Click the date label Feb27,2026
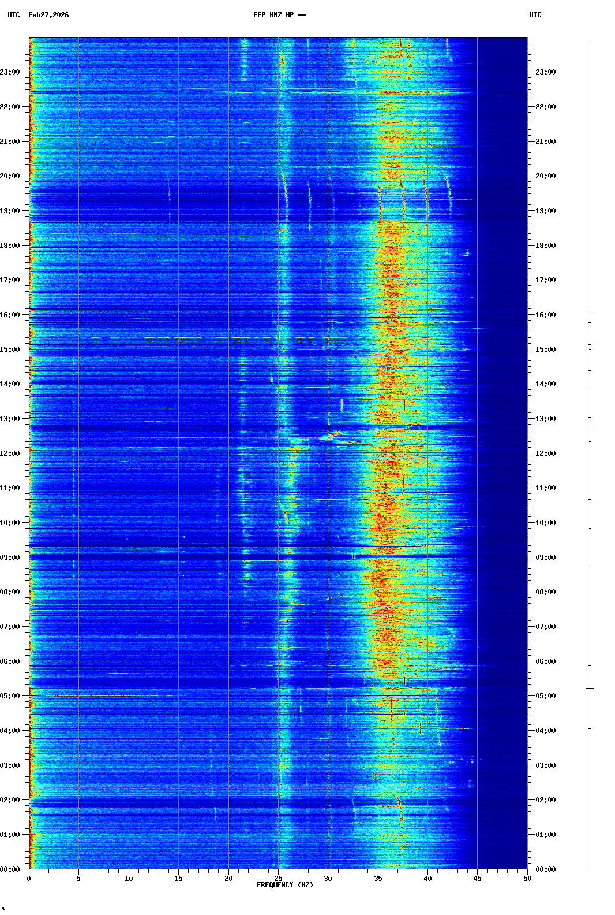 [48, 15]
